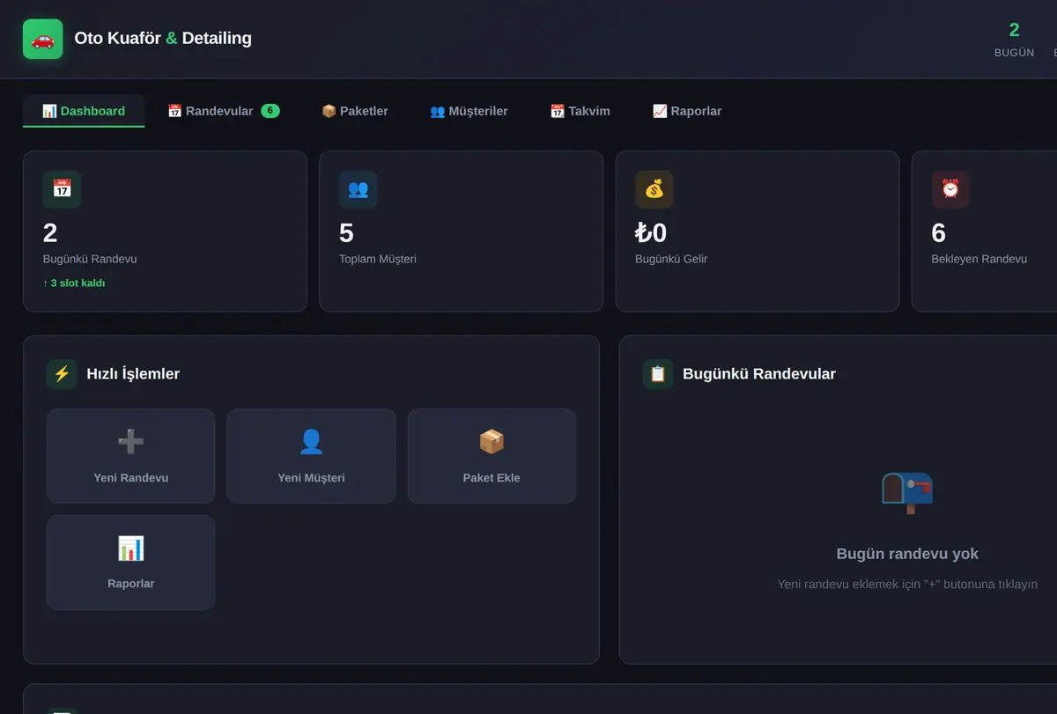This screenshot has height=714, width=1057.
Task: Click the 'Bugün randevu yok' message
Action: click(907, 554)
